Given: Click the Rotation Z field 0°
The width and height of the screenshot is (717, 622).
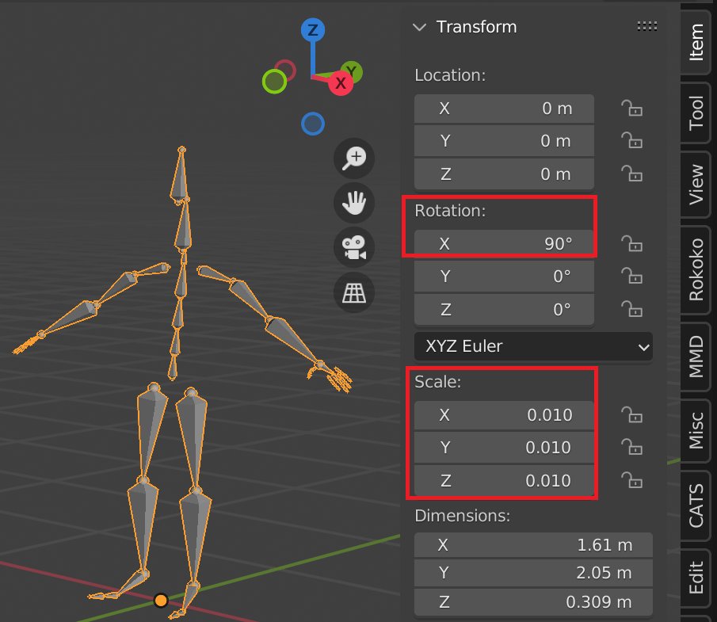Looking at the screenshot, I should click(x=504, y=309).
